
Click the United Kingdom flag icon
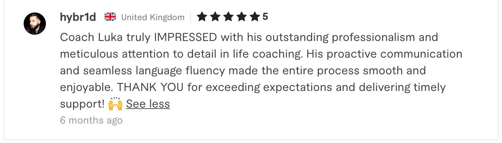(110, 17)
